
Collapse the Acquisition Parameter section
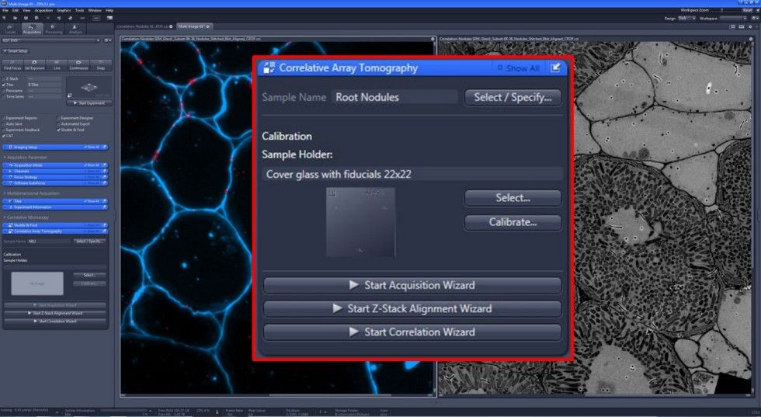[5, 158]
